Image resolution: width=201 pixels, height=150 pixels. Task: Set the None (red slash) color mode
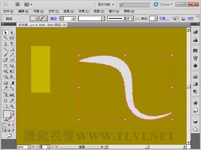pyautogui.click(x=13, y=125)
